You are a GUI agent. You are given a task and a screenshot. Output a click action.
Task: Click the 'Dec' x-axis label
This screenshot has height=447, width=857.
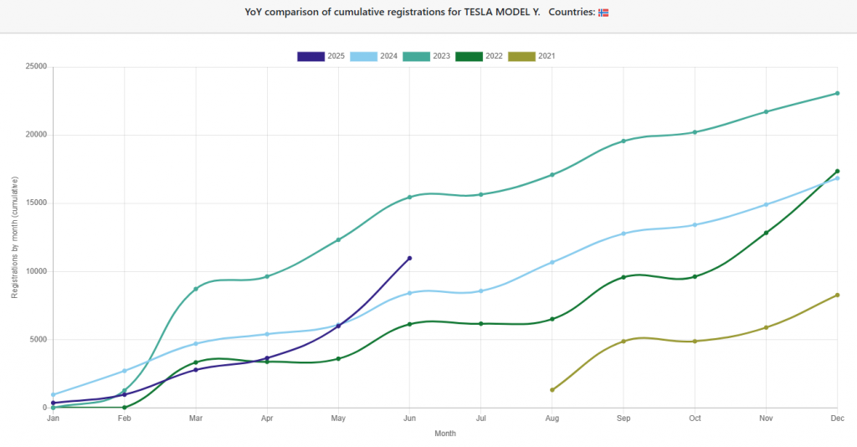(x=837, y=419)
